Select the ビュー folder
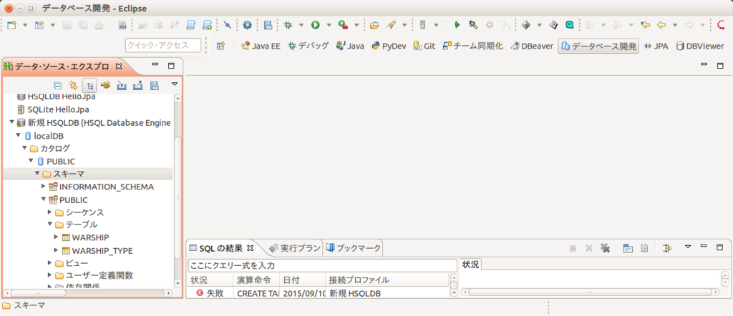 (71, 263)
